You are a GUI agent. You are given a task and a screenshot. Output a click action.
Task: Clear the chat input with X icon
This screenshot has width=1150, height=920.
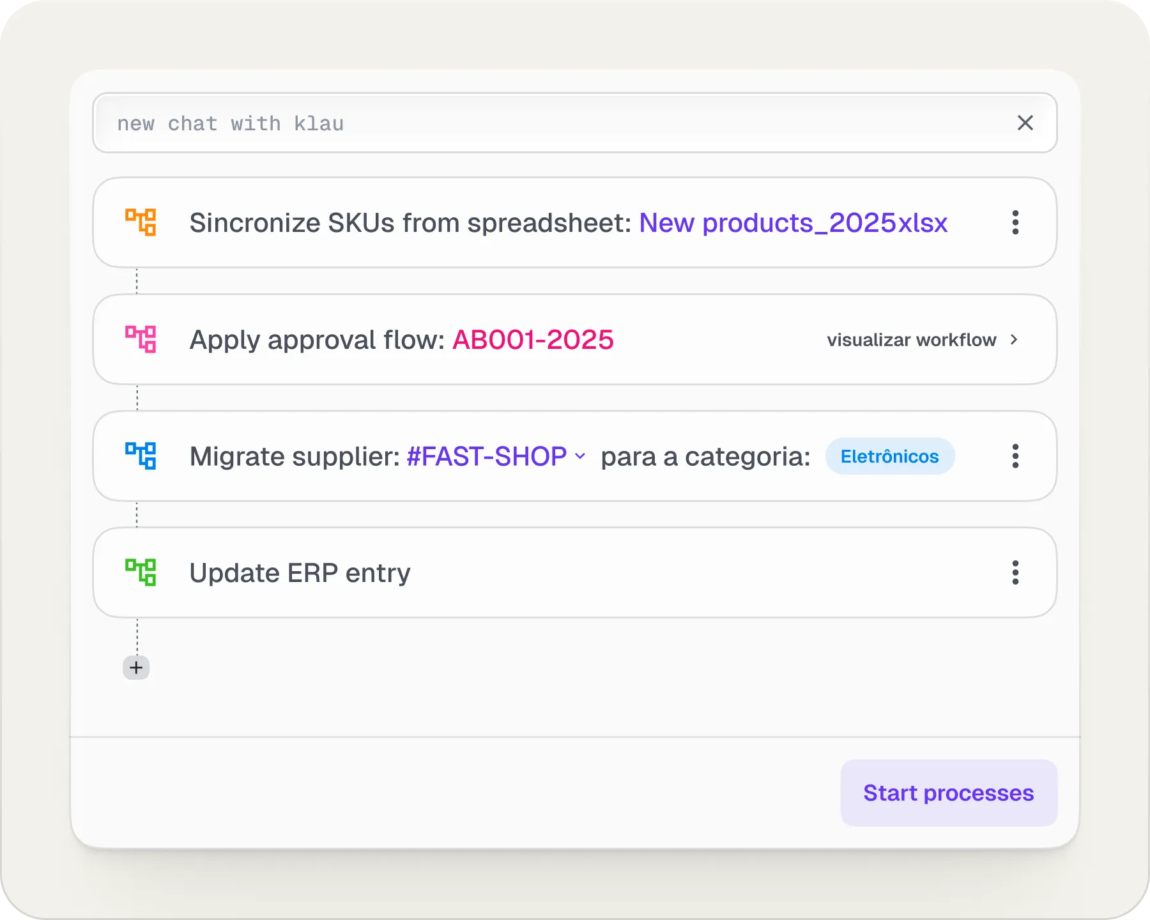tap(1025, 123)
